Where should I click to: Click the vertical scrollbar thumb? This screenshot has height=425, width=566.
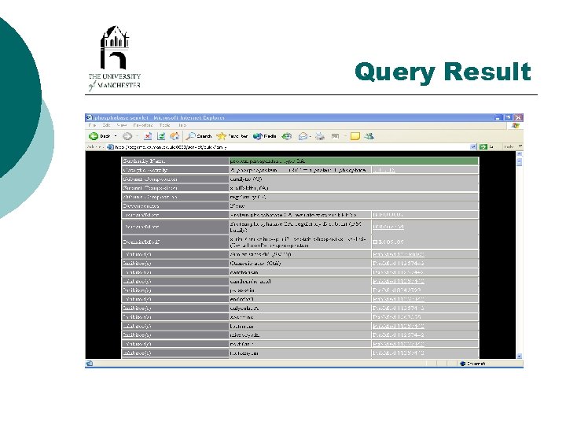pos(519,162)
